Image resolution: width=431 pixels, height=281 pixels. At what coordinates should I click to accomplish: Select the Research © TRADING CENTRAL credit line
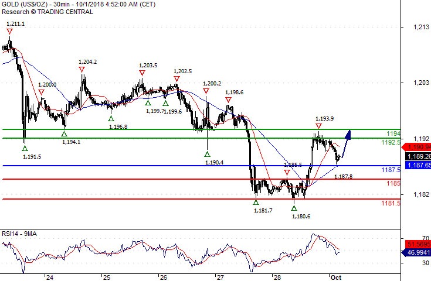[x=47, y=12]
